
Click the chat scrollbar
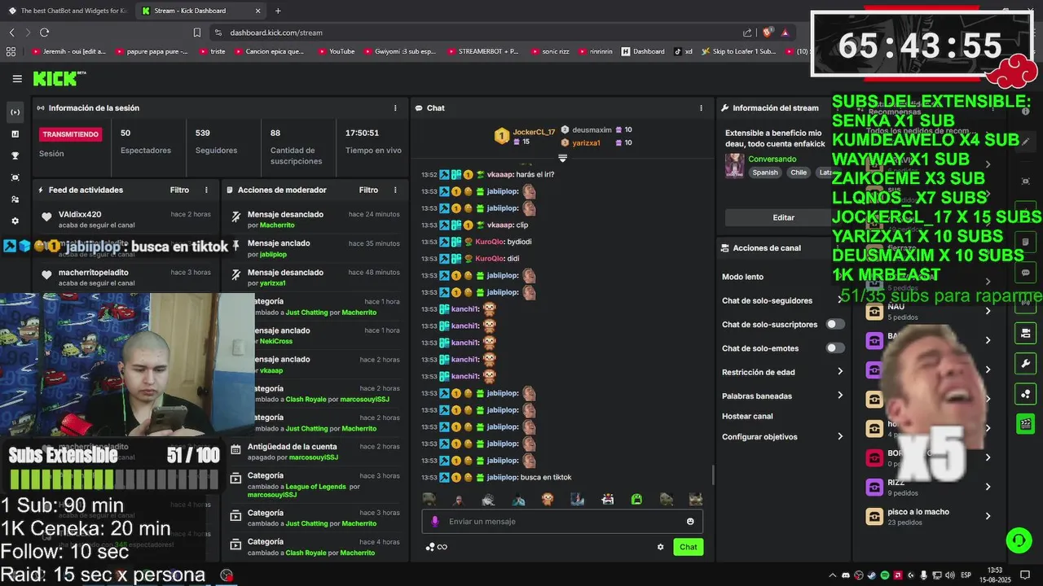click(713, 474)
